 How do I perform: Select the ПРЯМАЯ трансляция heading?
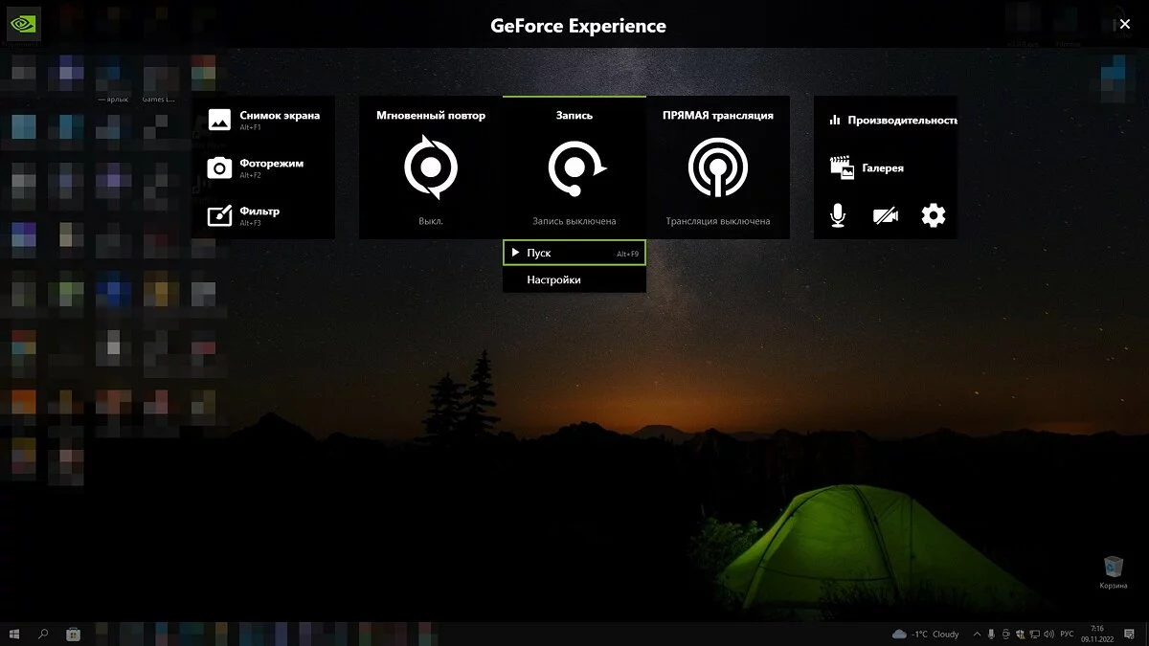pyautogui.click(x=718, y=115)
